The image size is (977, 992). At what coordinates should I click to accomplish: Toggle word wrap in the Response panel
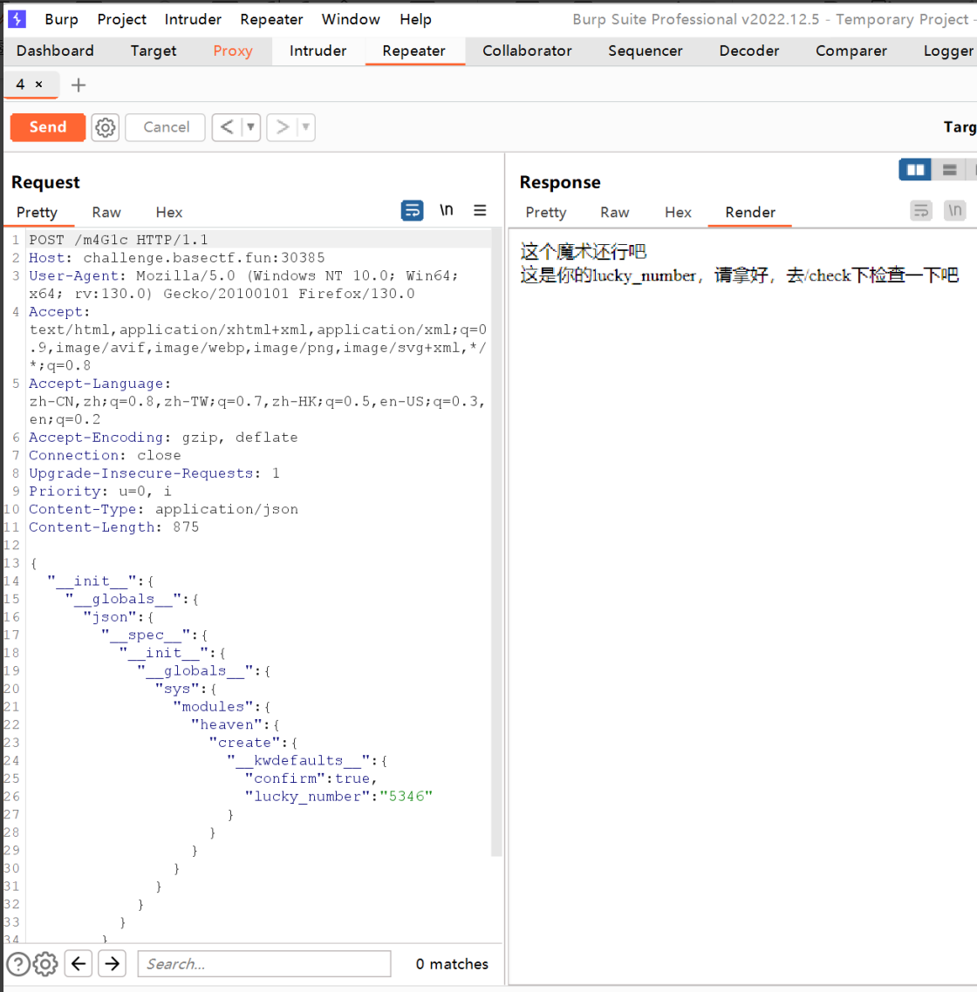click(x=920, y=210)
